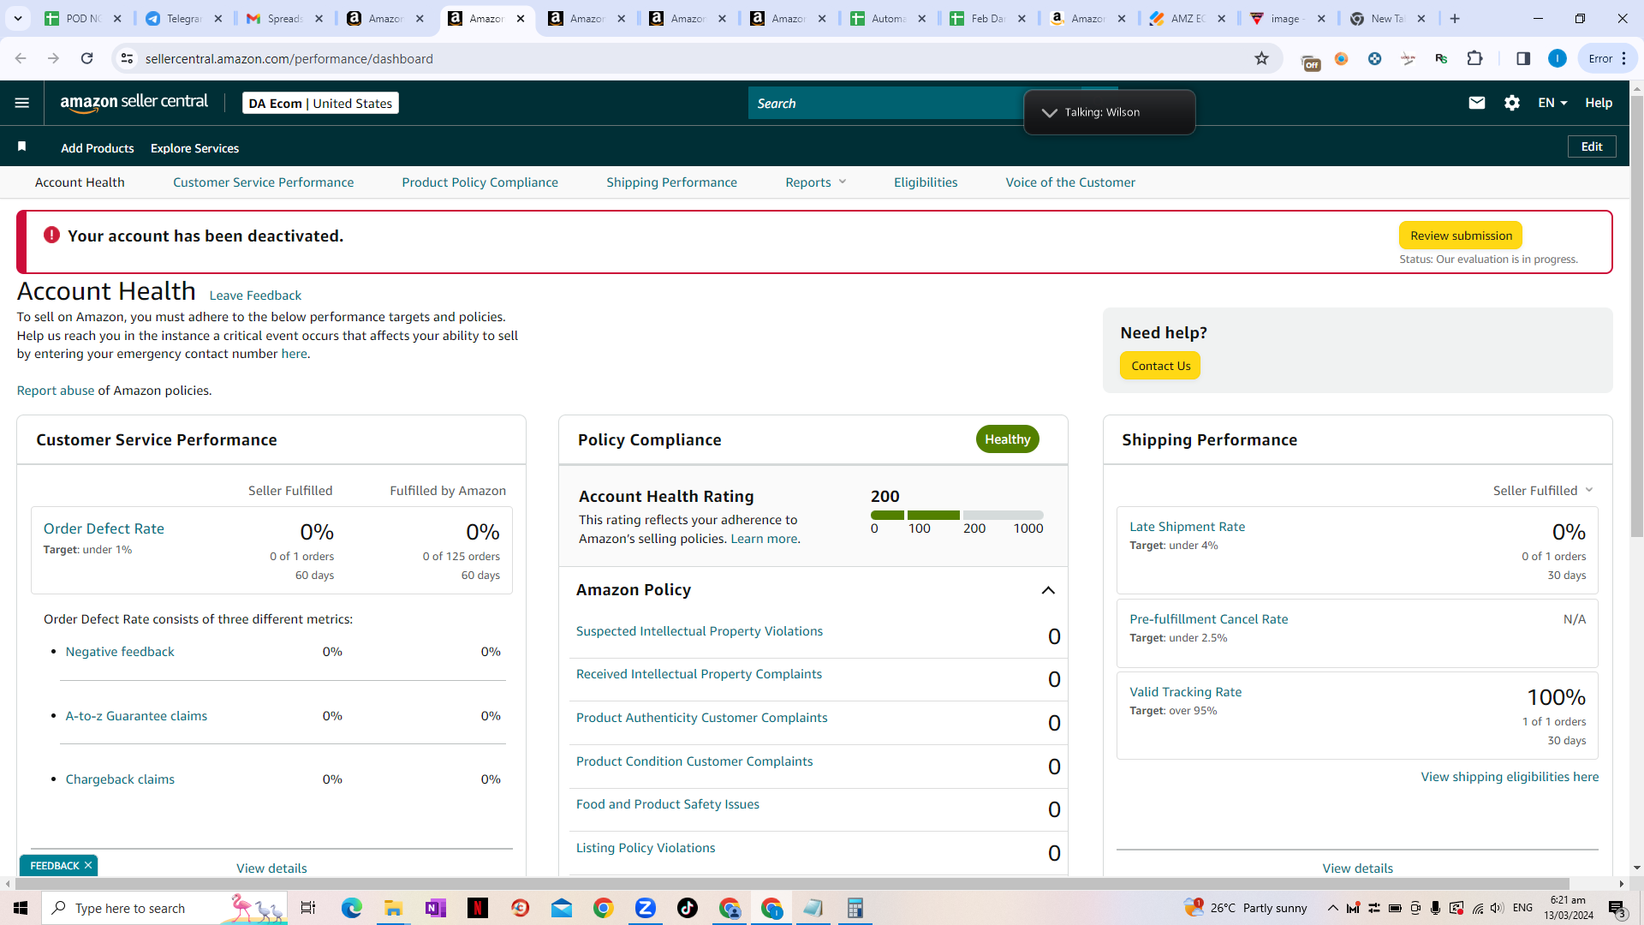The height and width of the screenshot is (925, 1644).
Task: Click the bookmark flag icon beside Add Products
Action: pyautogui.click(x=22, y=147)
